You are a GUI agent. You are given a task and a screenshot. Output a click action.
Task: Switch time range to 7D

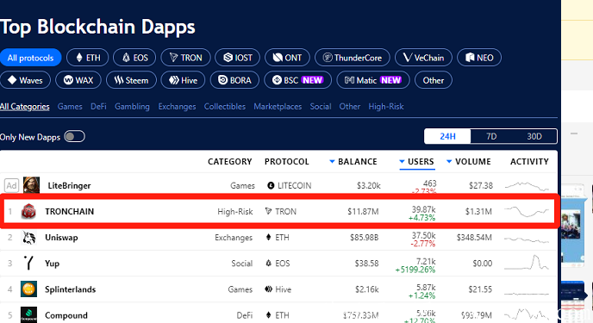[491, 136]
